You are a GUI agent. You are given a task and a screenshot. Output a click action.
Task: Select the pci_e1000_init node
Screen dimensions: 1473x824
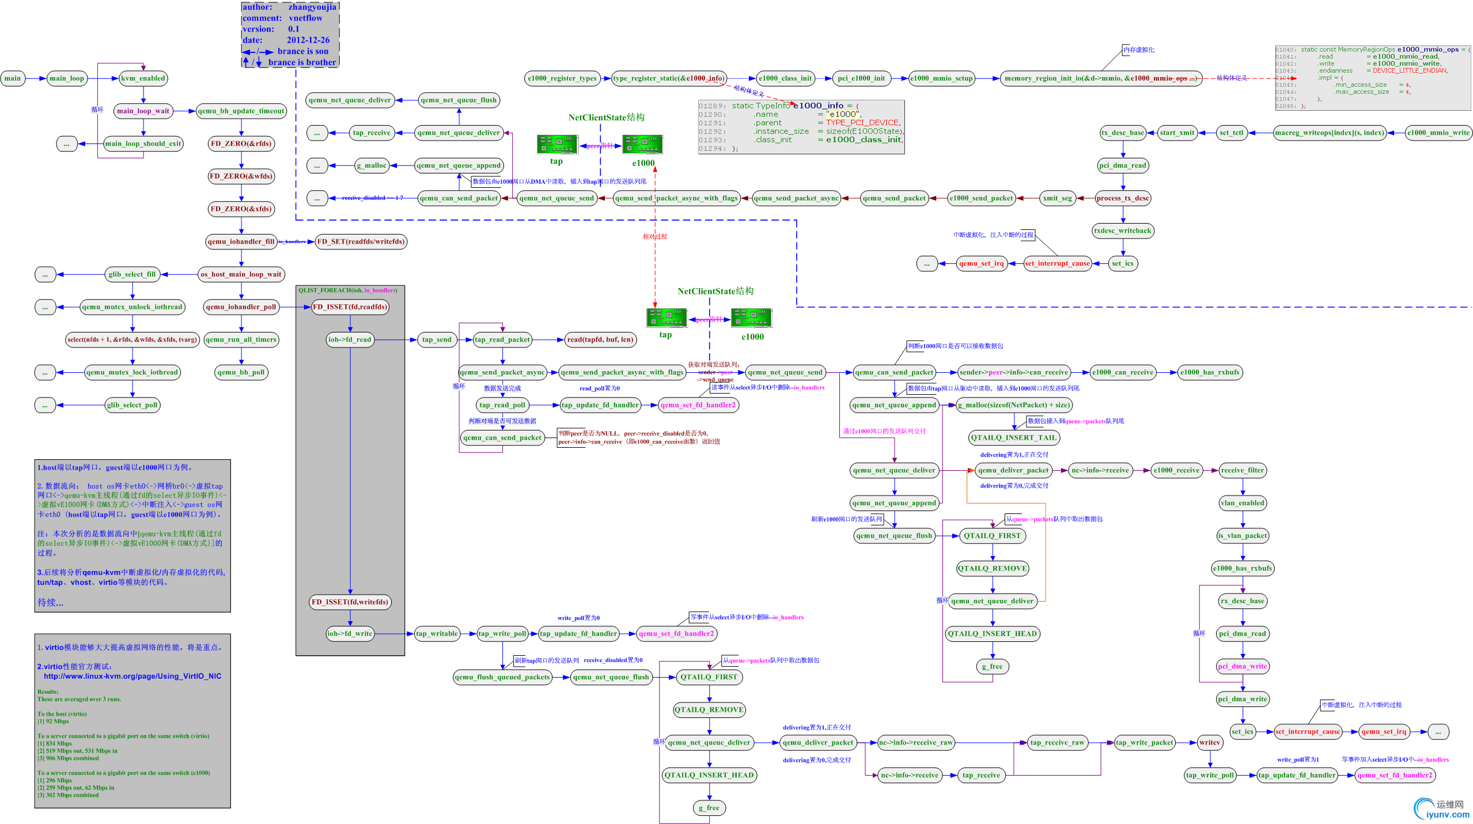coord(861,78)
